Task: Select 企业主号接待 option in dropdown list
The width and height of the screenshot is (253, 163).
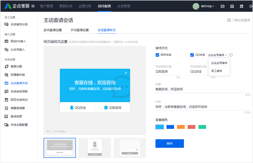Action: click(x=219, y=63)
